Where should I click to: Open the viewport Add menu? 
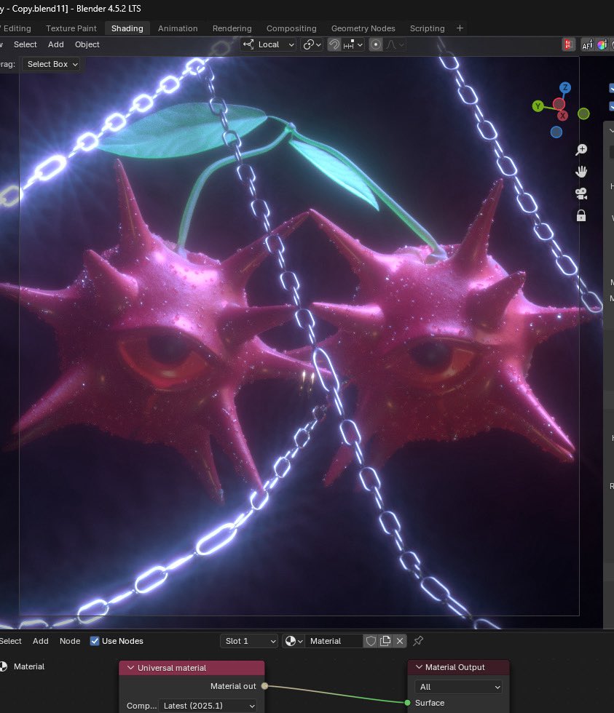pos(56,44)
